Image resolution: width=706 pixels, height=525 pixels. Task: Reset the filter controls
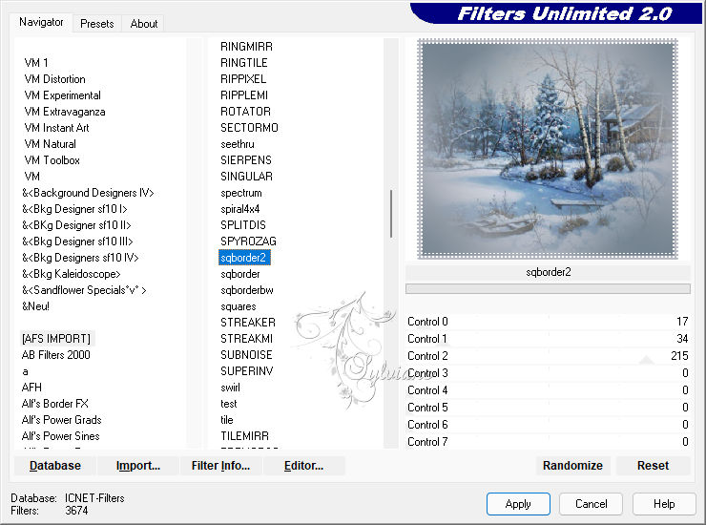pyautogui.click(x=653, y=466)
